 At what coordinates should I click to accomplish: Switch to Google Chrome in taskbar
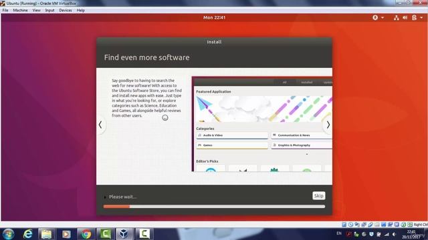click(x=86, y=234)
